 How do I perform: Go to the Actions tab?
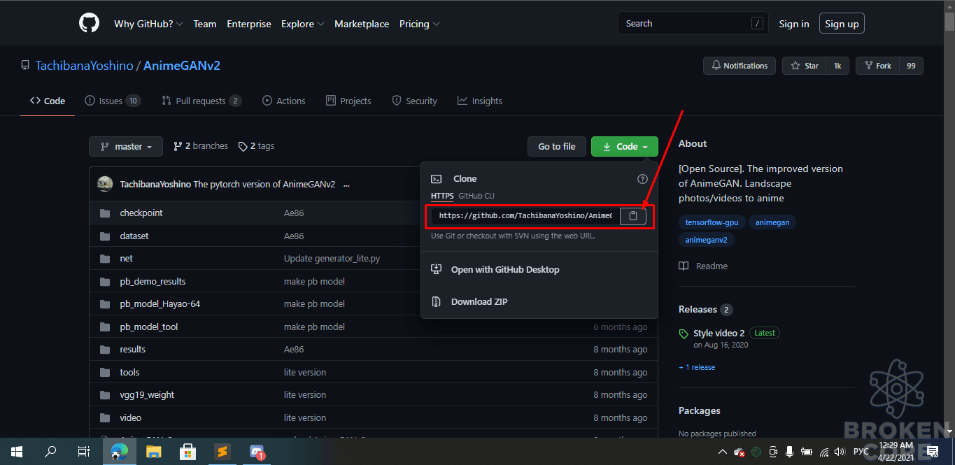click(284, 101)
